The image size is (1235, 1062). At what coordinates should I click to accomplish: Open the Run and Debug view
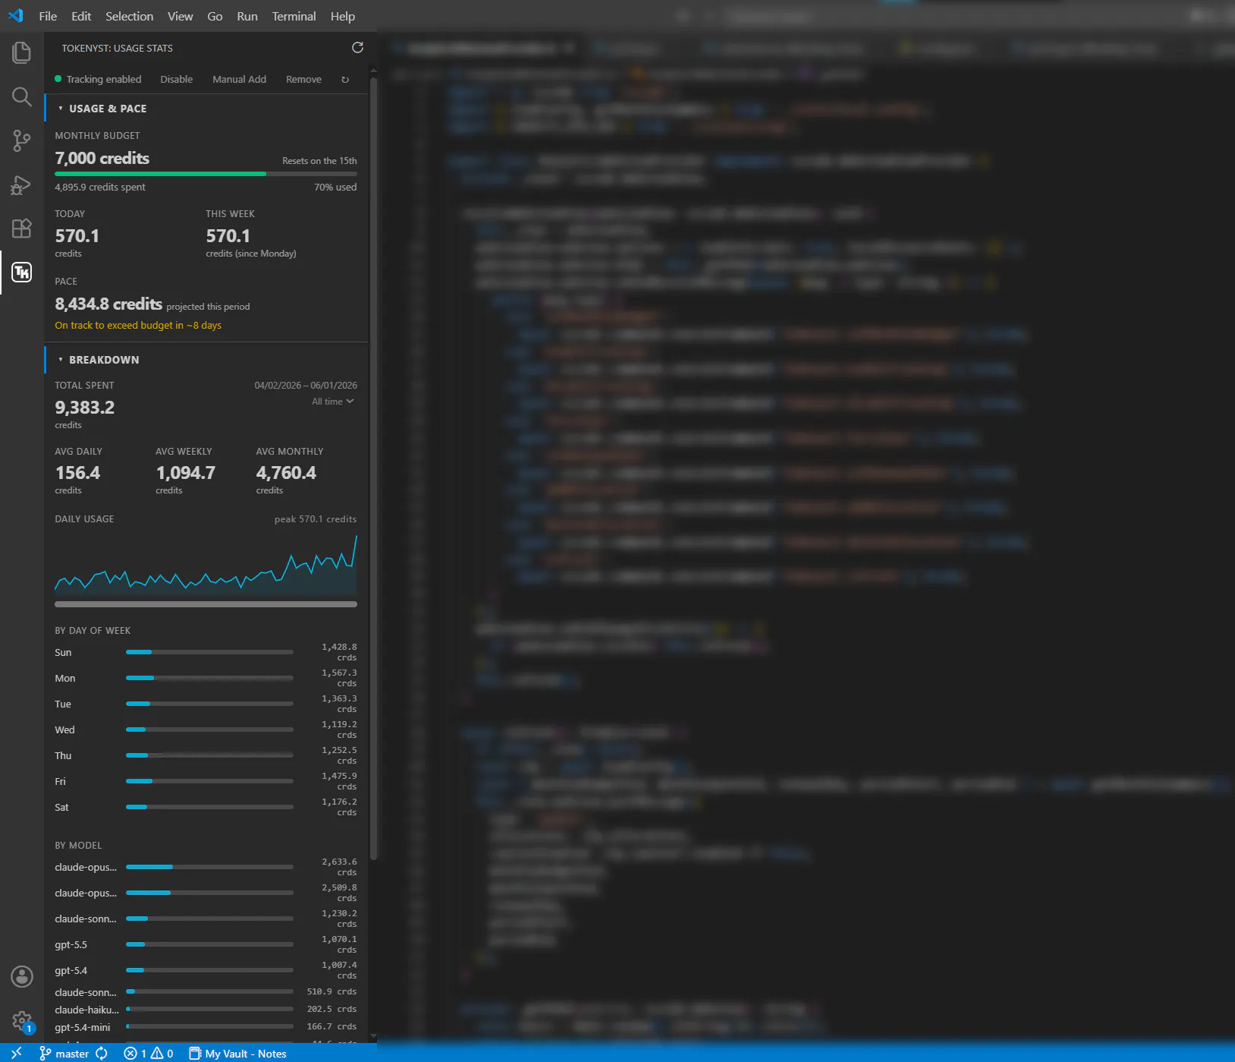[21, 184]
